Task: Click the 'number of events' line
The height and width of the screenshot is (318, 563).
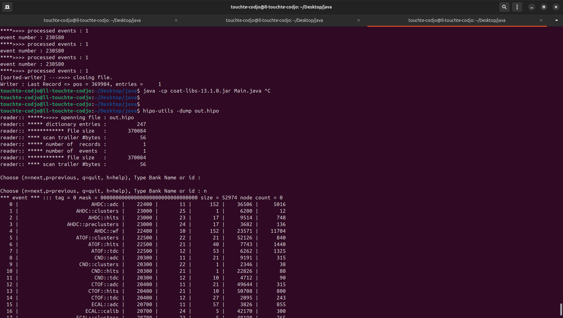Action: click(73, 151)
